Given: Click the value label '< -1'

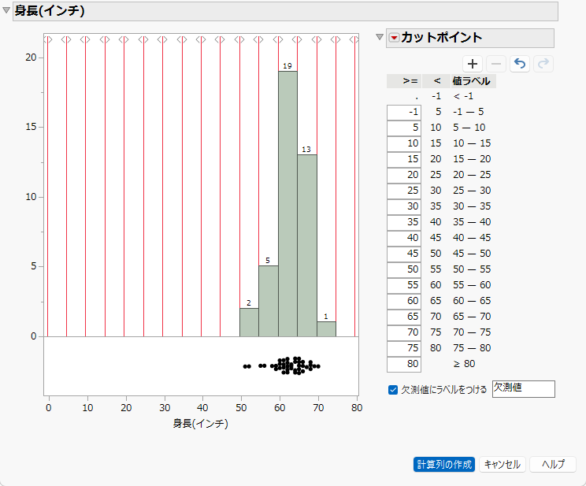Looking at the screenshot, I should pos(463,96).
